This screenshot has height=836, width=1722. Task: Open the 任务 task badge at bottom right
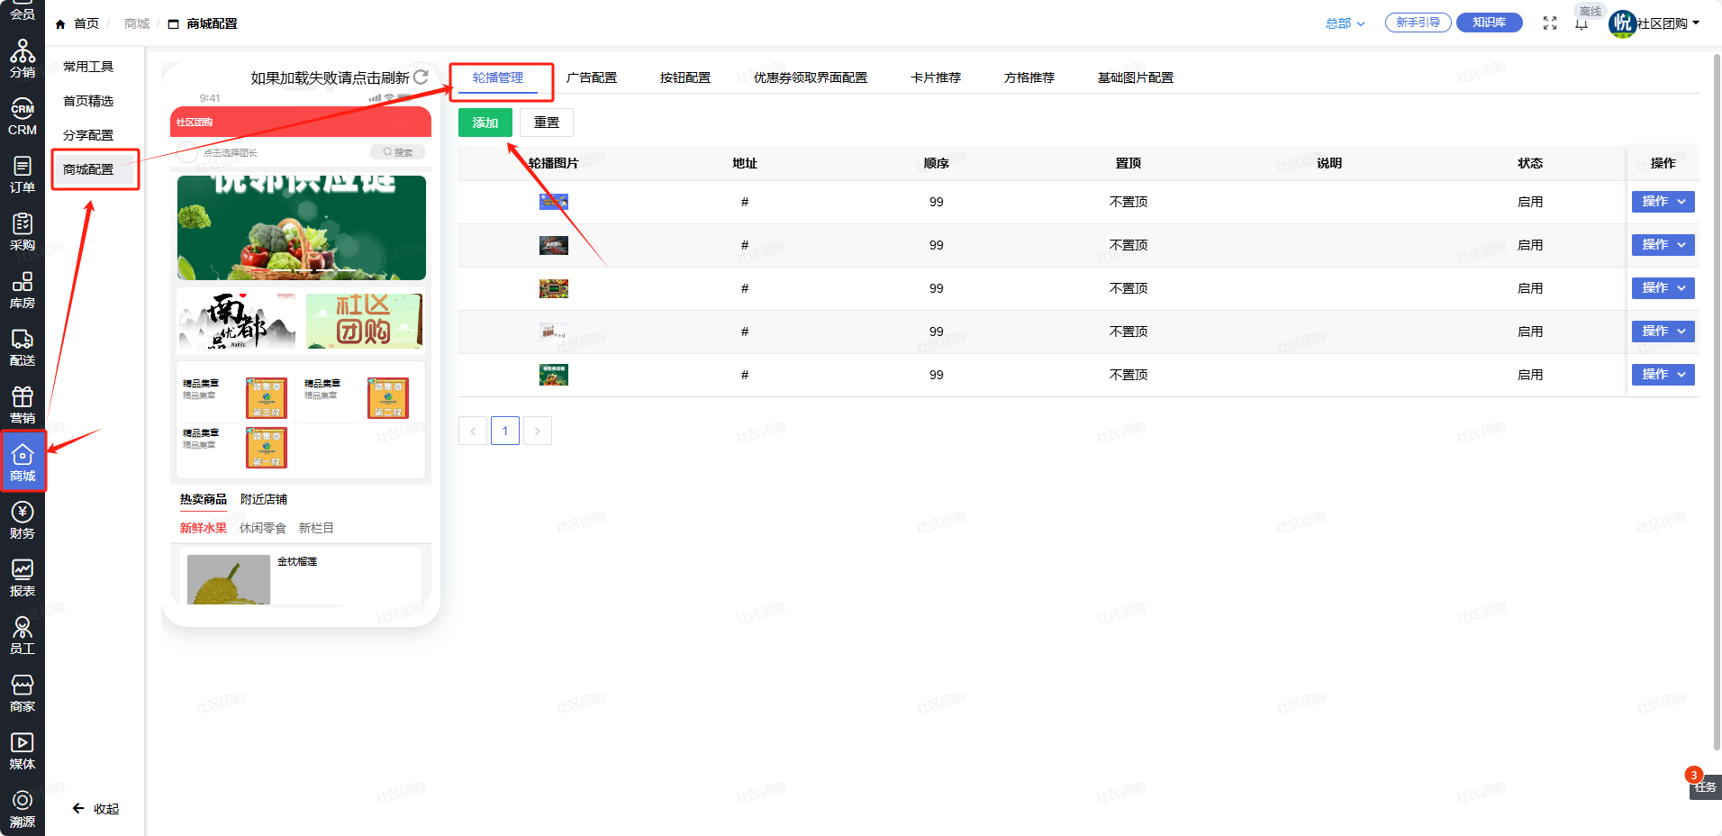tap(1705, 786)
